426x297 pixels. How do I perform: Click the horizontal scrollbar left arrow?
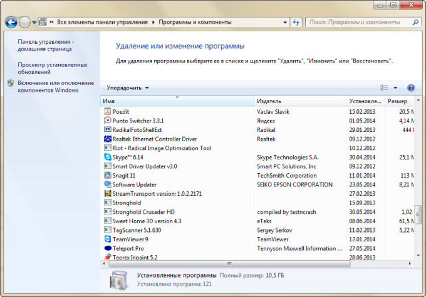104,263
